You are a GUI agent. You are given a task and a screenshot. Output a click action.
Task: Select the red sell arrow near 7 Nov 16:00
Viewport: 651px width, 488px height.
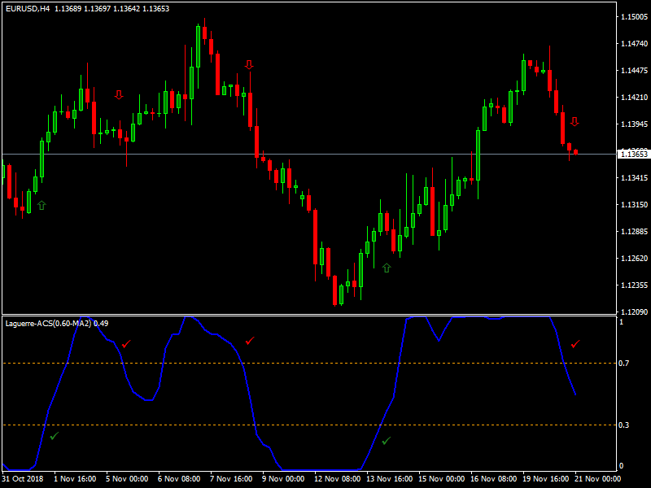pos(249,64)
